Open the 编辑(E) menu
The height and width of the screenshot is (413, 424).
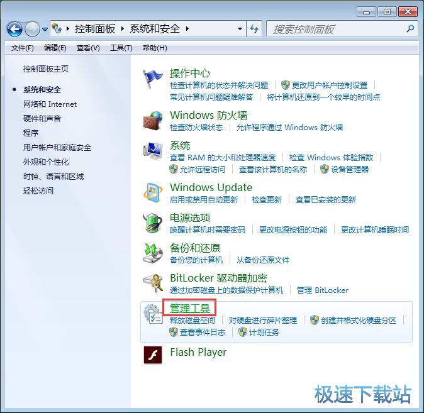[55, 48]
